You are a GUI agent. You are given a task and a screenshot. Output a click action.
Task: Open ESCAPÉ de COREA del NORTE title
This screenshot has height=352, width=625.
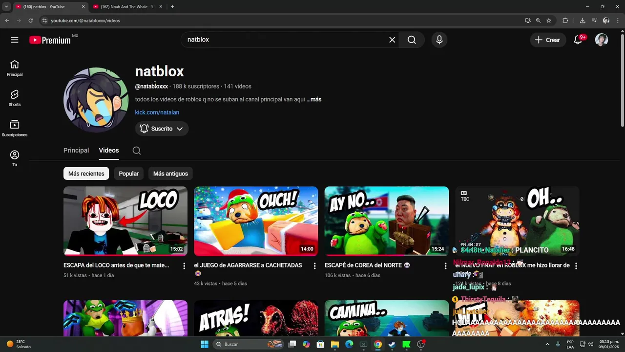367,265
